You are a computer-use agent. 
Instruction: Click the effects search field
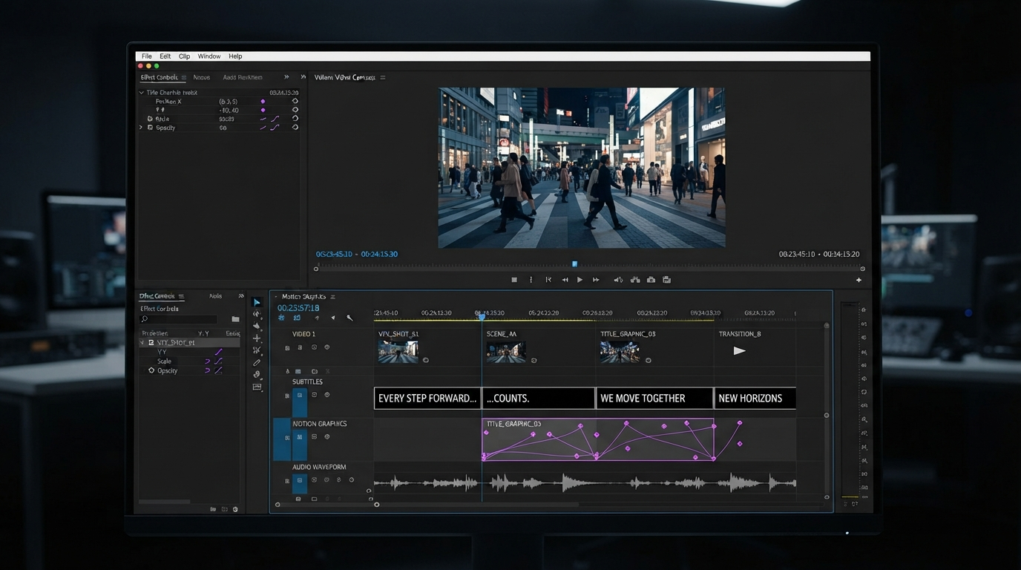click(x=178, y=319)
